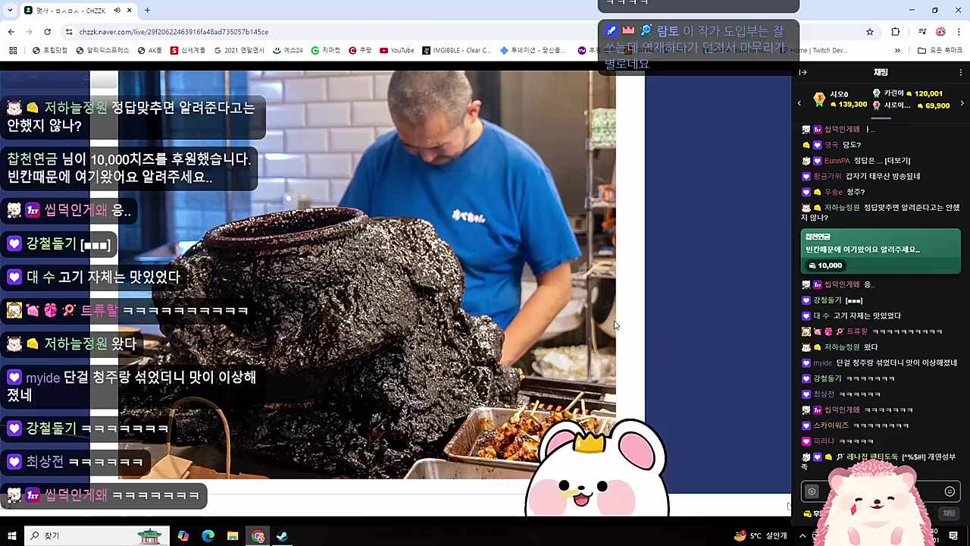
Task: Switch to Chrome in the taskbar
Action: point(258,536)
